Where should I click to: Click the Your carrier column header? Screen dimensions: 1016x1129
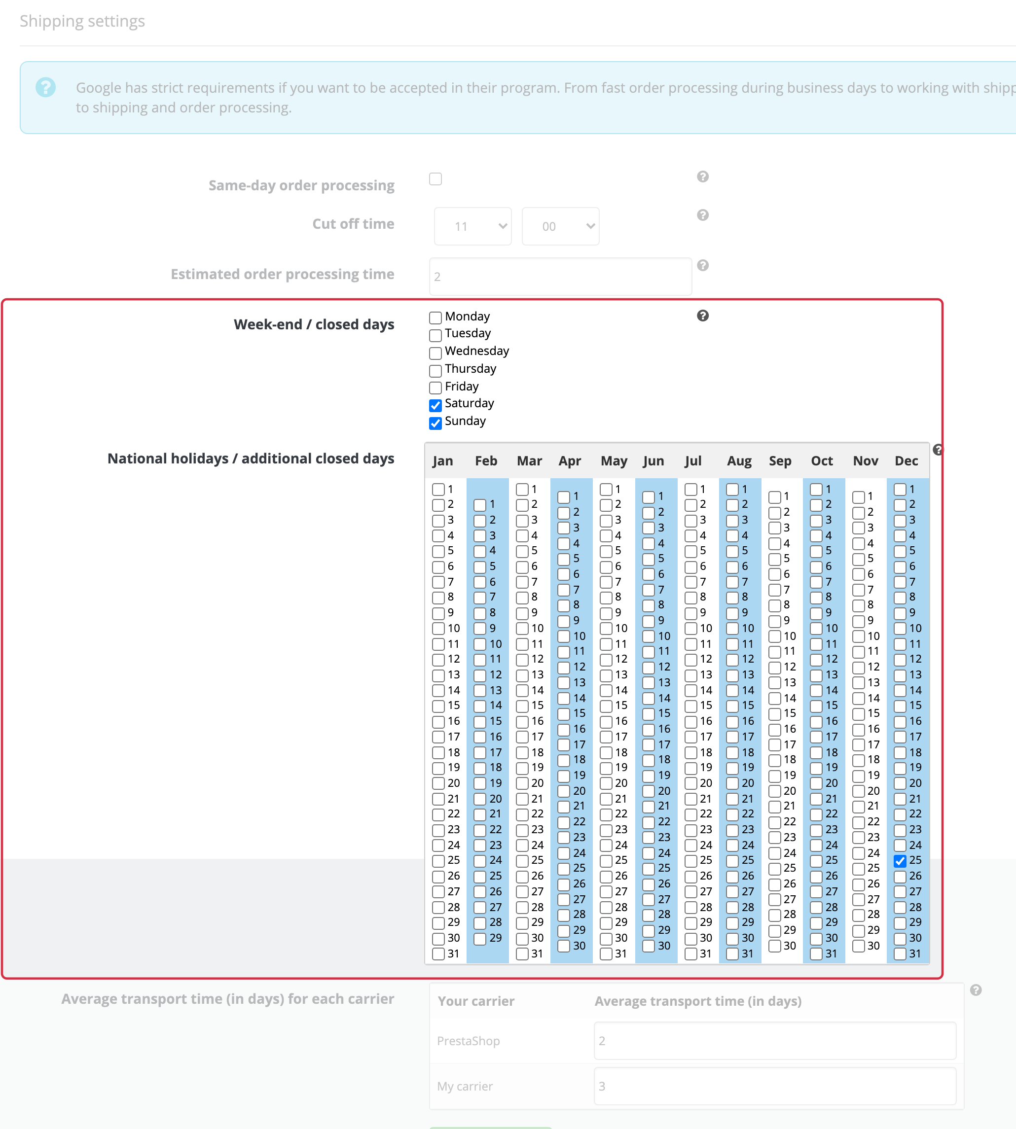(x=476, y=1001)
